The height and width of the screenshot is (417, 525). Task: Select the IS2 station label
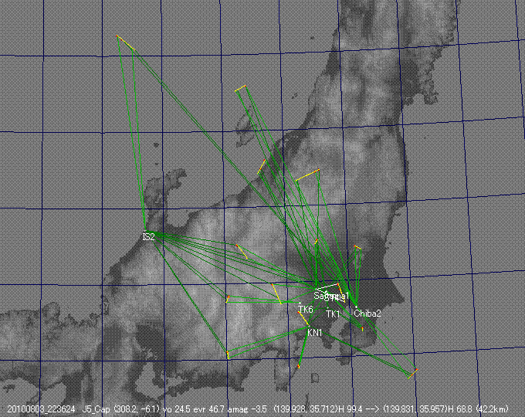(149, 237)
